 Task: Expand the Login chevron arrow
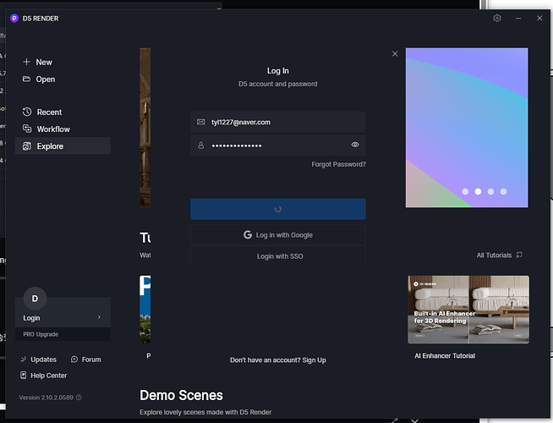pos(99,317)
